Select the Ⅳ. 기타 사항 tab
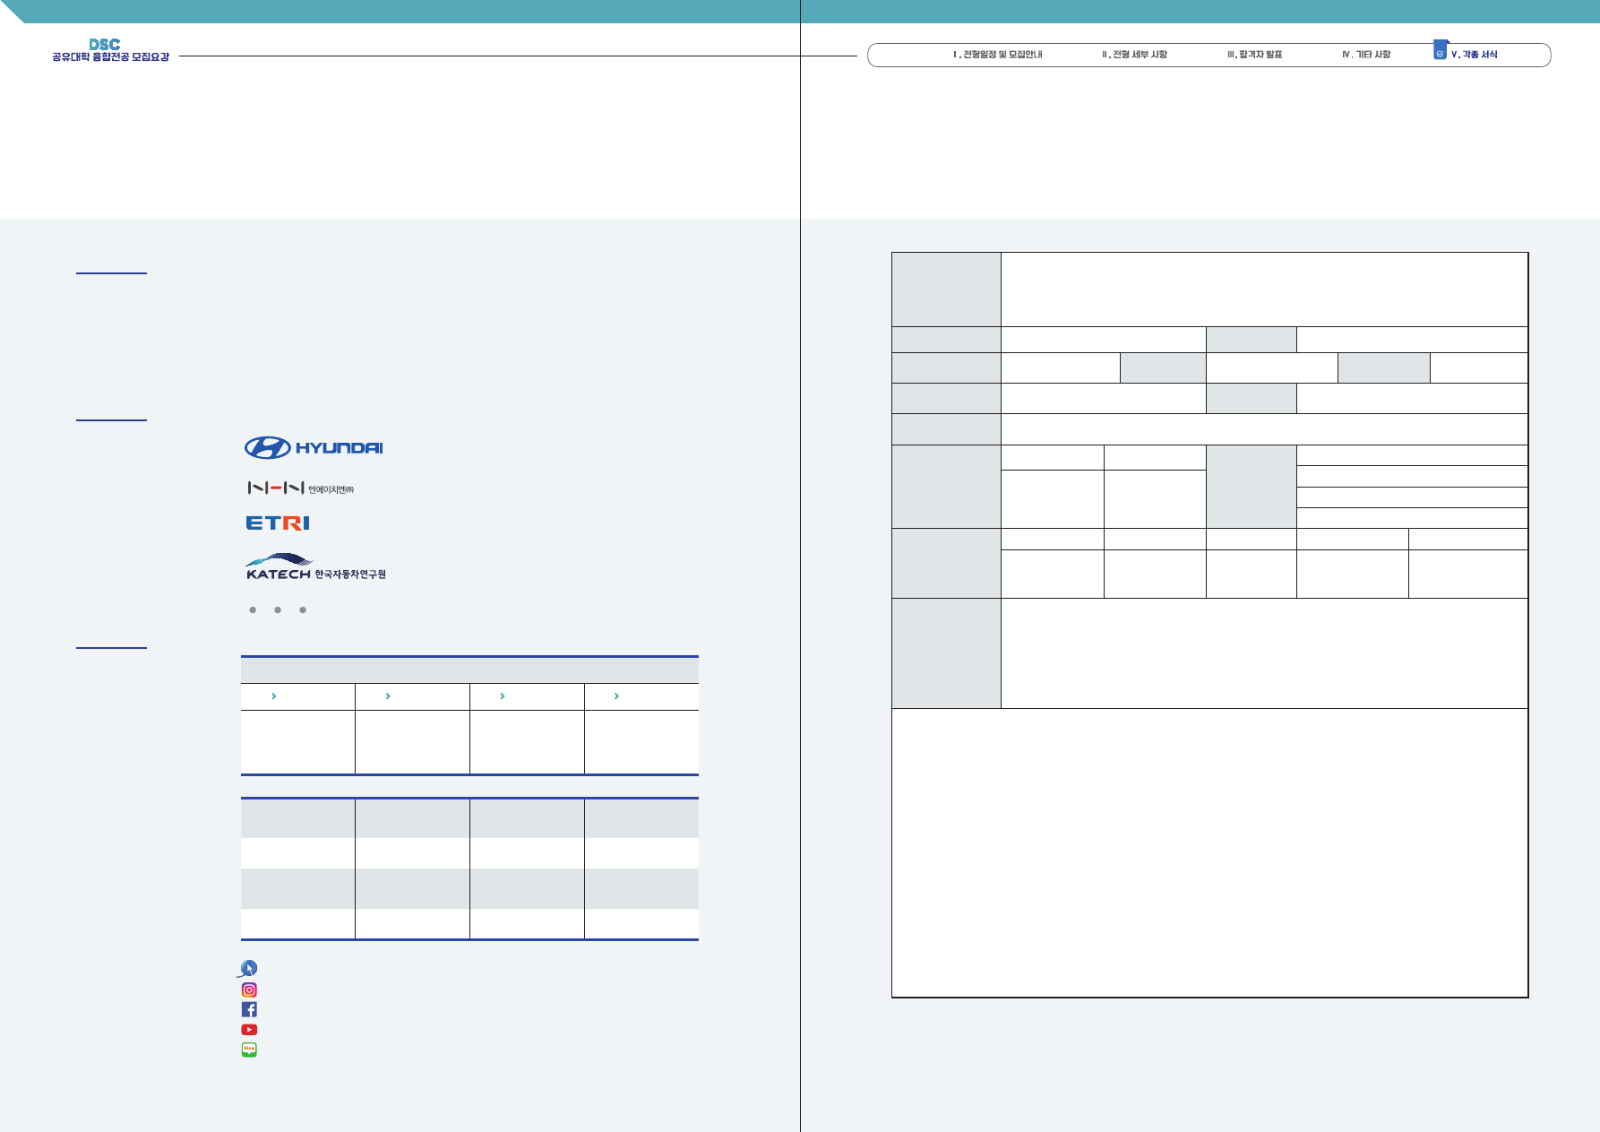The image size is (1600, 1132). point(1366,55)
